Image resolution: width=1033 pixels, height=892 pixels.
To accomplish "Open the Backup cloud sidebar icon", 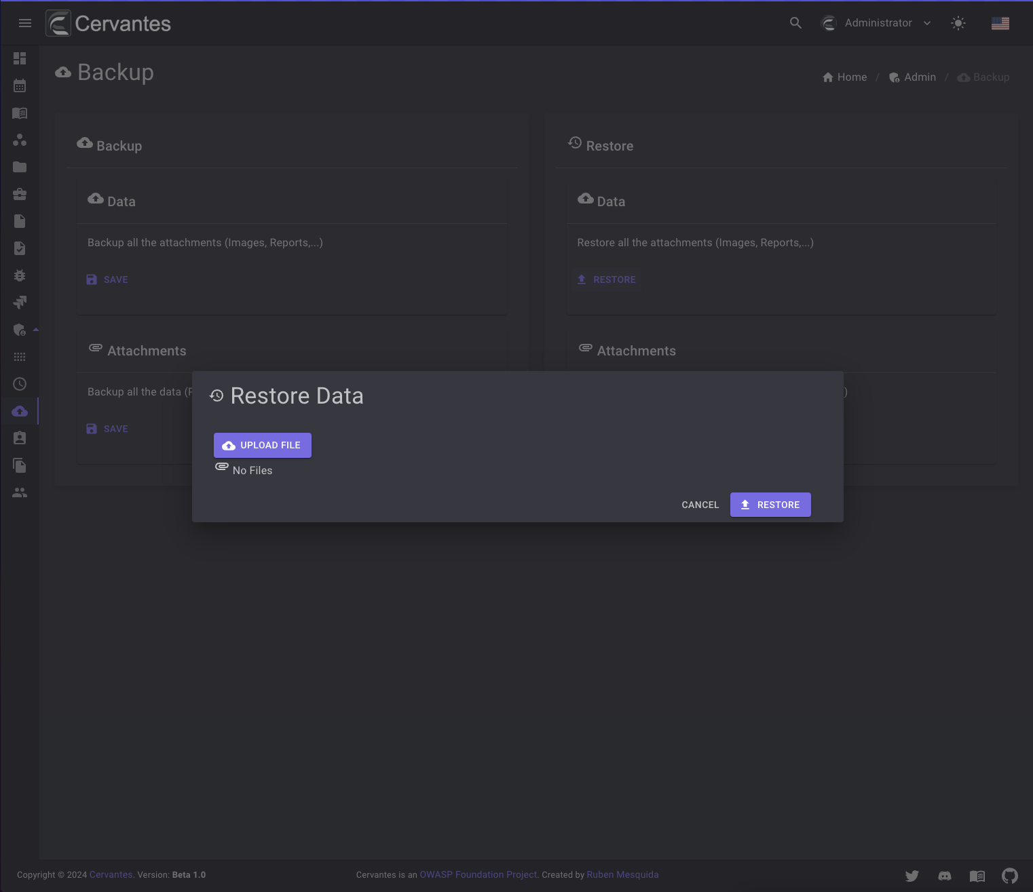I will point(20,411).
